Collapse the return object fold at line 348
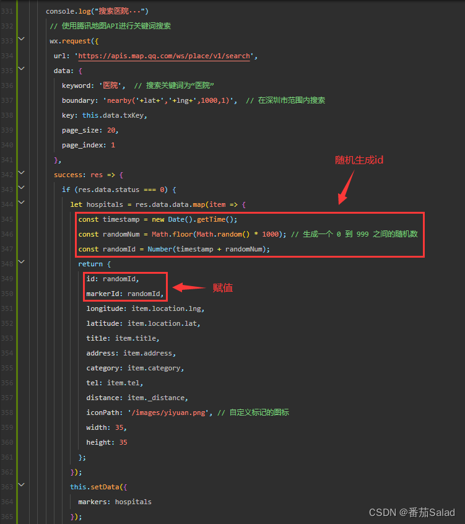Viewport: 465px width, 524px height. 22,261
